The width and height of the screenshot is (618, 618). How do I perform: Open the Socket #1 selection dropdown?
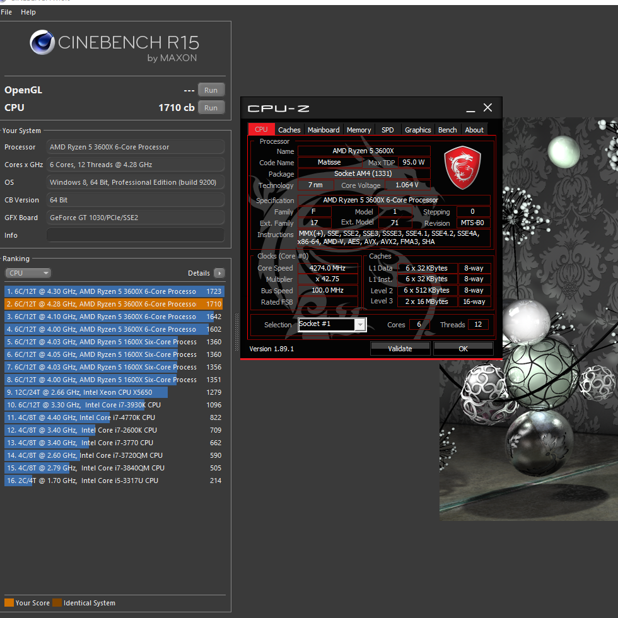(332, 324)
